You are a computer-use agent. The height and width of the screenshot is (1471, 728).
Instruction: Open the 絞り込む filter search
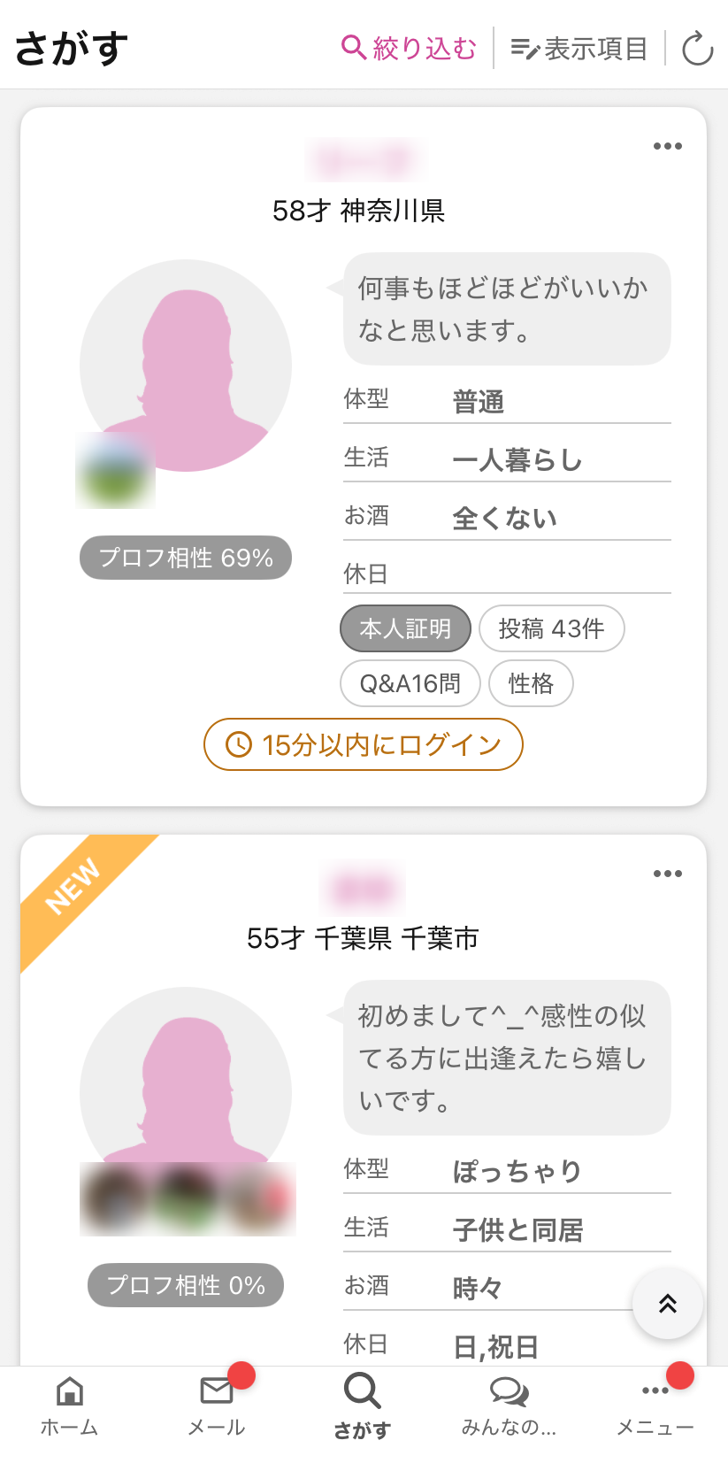409,48
